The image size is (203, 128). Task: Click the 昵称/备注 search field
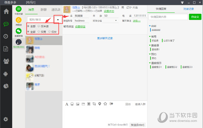pos(40,20)
